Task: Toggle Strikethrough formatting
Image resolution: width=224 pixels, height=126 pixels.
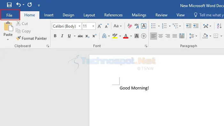Action: point(80,36)
